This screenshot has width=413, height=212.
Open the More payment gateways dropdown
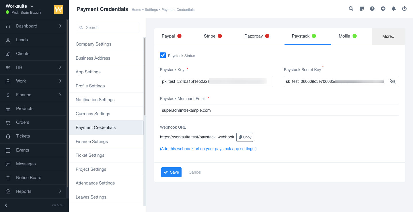coord(388,36)
